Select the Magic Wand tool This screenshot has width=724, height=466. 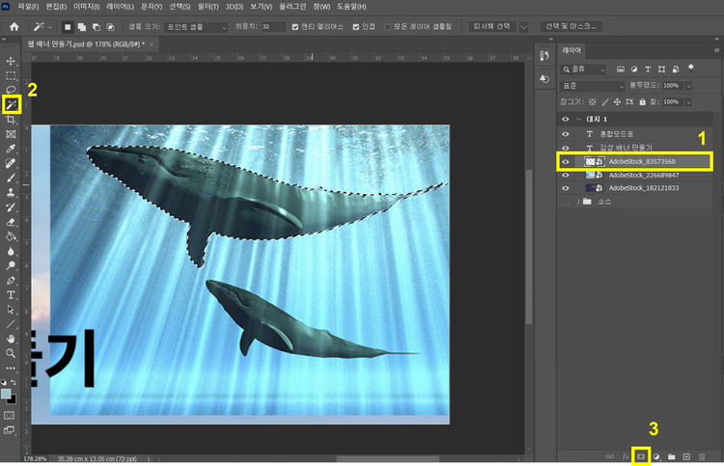(12, 103)
